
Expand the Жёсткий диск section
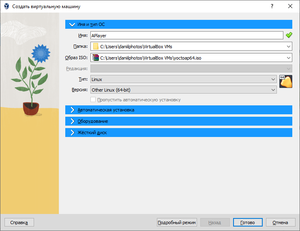[x=178, y=133]
